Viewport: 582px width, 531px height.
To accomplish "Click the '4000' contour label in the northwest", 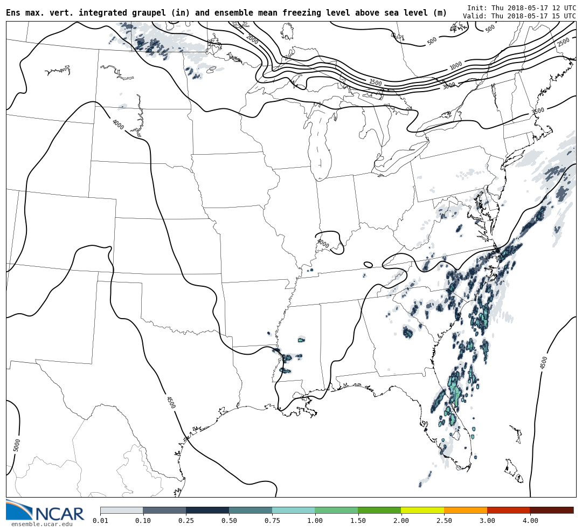I will tap(117, 125).
